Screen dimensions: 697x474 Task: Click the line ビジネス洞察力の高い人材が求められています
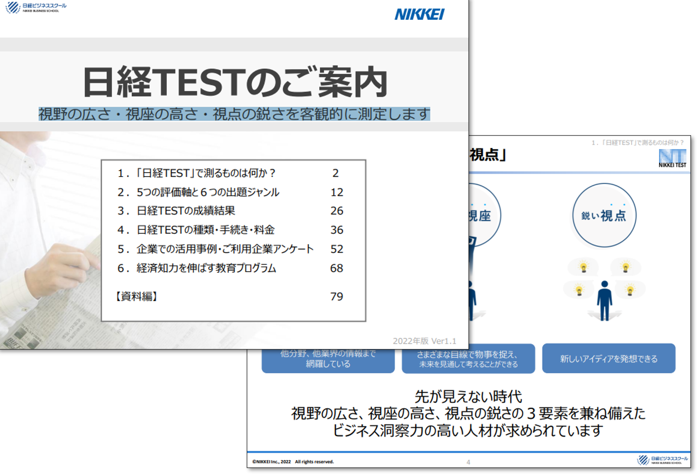[468, 431]
